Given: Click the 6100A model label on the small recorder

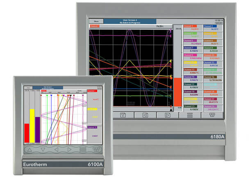Looking at the screenshot, I should point(95,164).
